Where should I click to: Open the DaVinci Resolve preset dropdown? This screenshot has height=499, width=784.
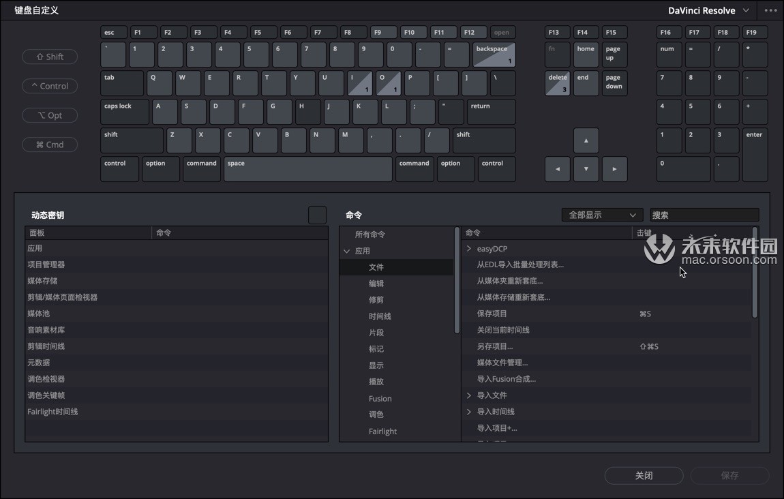coord(708,10)
